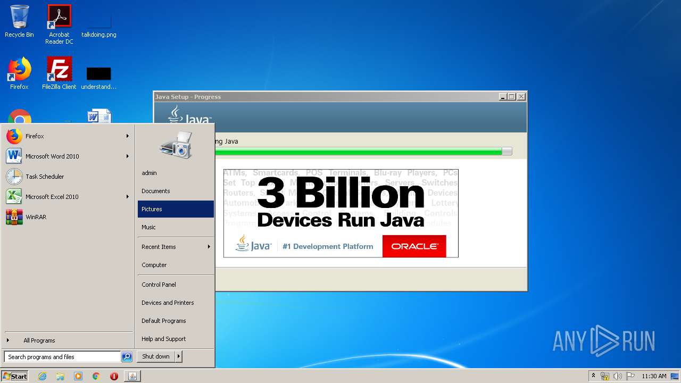Open Help and Support
The image size is (681, 383).
(176, 339)
